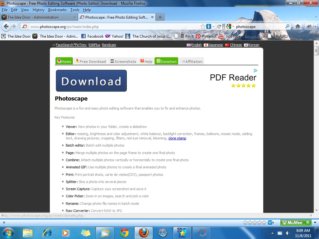
Task: Go back with the Back arrow button
Action: click(x=6, y=26)
